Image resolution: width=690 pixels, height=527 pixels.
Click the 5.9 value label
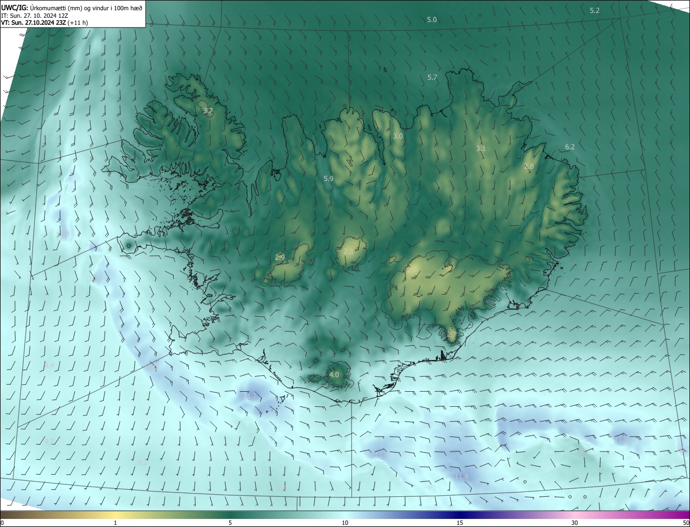[x=328, y=179]
